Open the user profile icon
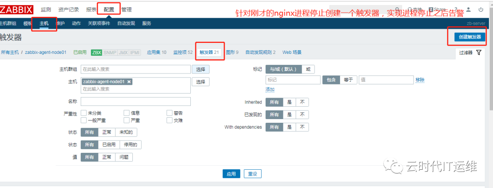Image resolution: width=493 pixels, height=188 pixels. (x=468, y=10)
